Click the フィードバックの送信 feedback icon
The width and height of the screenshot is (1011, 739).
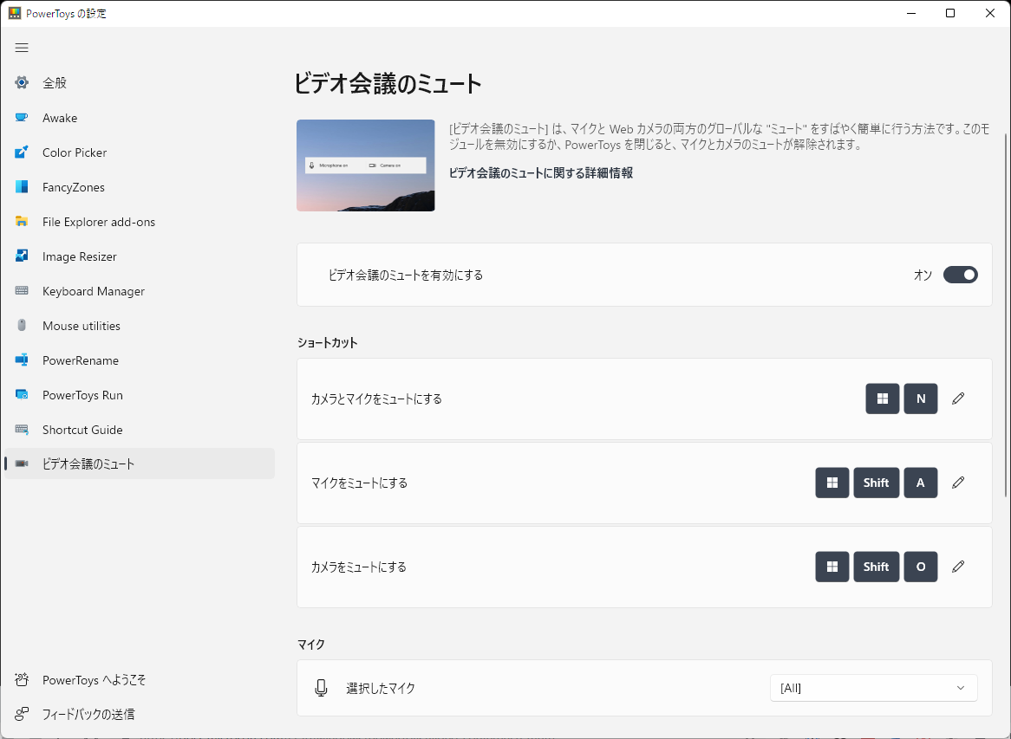22,714
